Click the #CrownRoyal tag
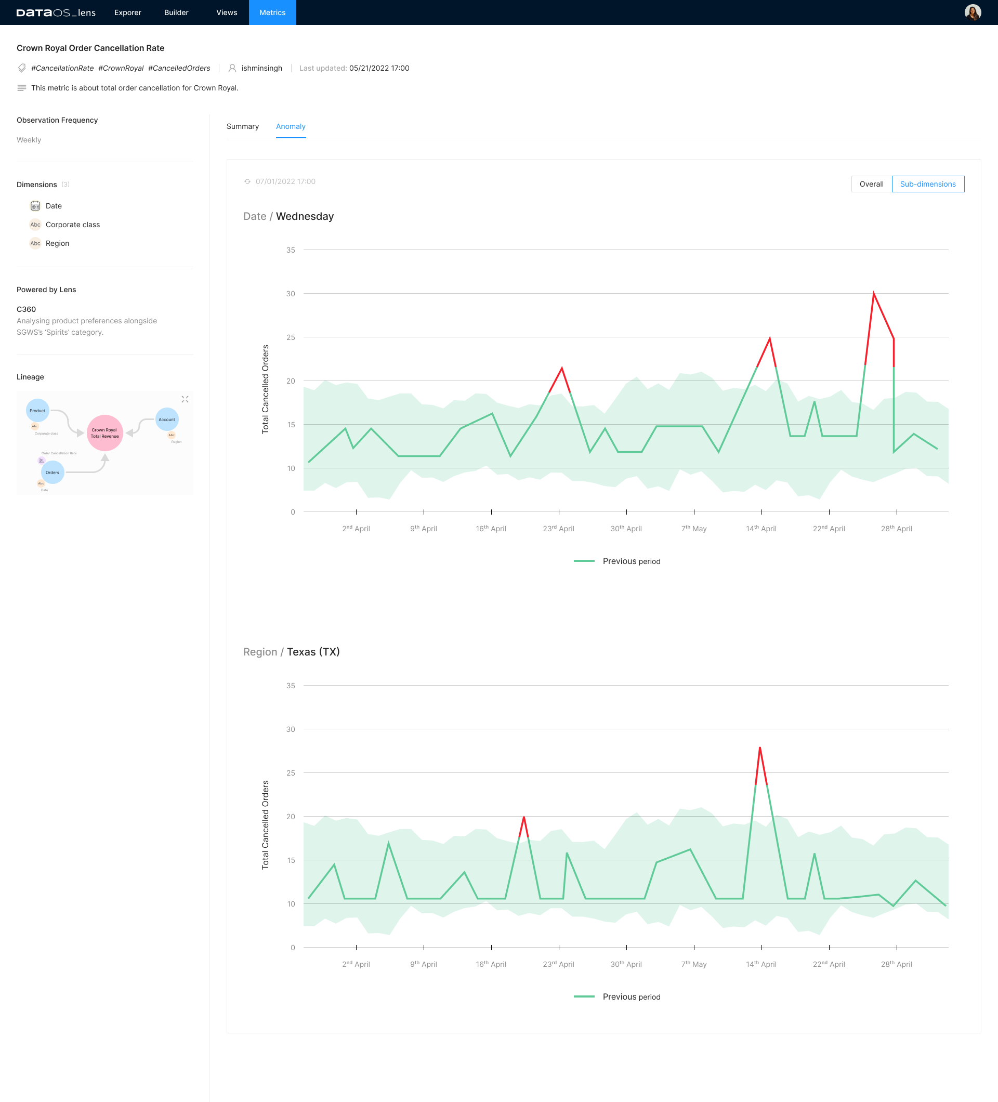This screenshot has height=1102, width=998. pyautogui.click(x=121, y=68)
